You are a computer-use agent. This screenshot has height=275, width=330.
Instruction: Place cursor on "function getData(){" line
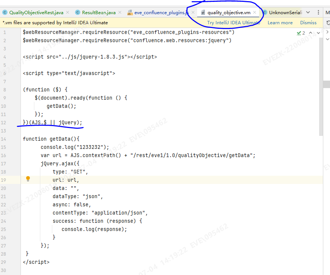(51, 139)
